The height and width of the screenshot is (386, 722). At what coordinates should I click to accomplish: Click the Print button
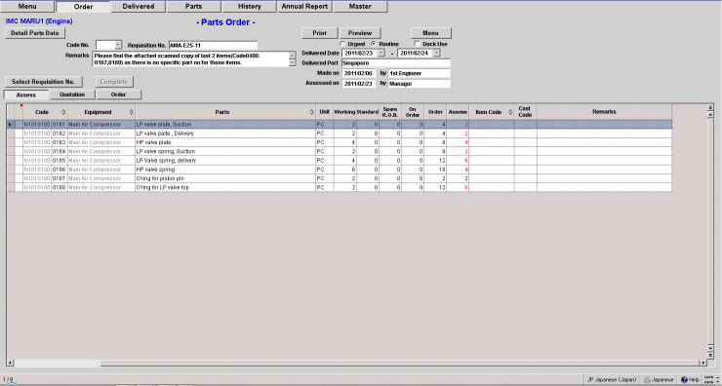point(320,33)
